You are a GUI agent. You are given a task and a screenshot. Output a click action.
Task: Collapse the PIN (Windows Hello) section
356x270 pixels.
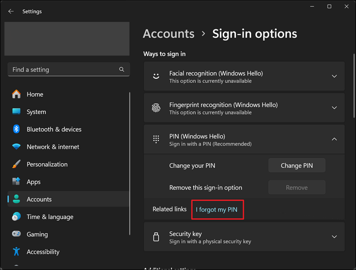click(334, 139)
